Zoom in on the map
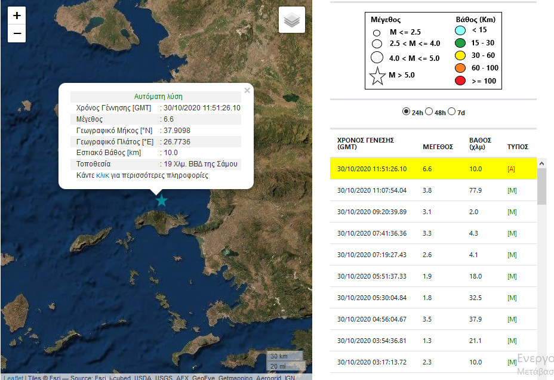Screen dimensions: 554x380 point(17,16)
